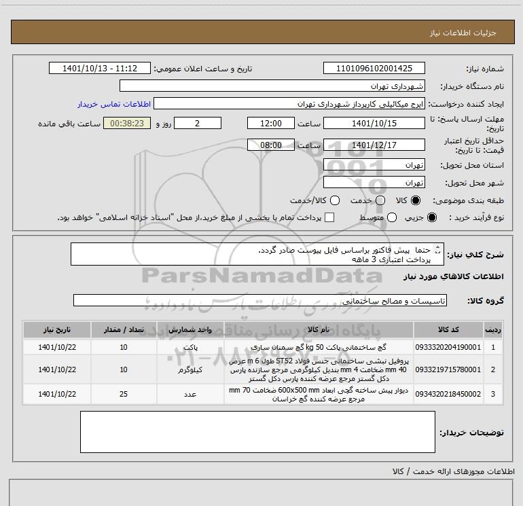This screenshot has height=506, width=523.
Task: Open the buyer contact information link
Action: click(x=114, y=104)
